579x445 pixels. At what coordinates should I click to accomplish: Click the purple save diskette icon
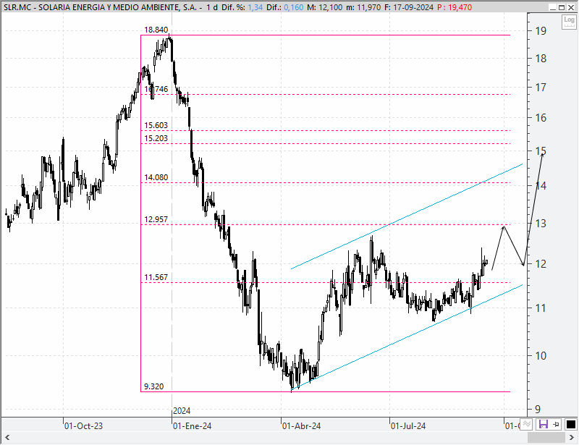coord(544,424)
